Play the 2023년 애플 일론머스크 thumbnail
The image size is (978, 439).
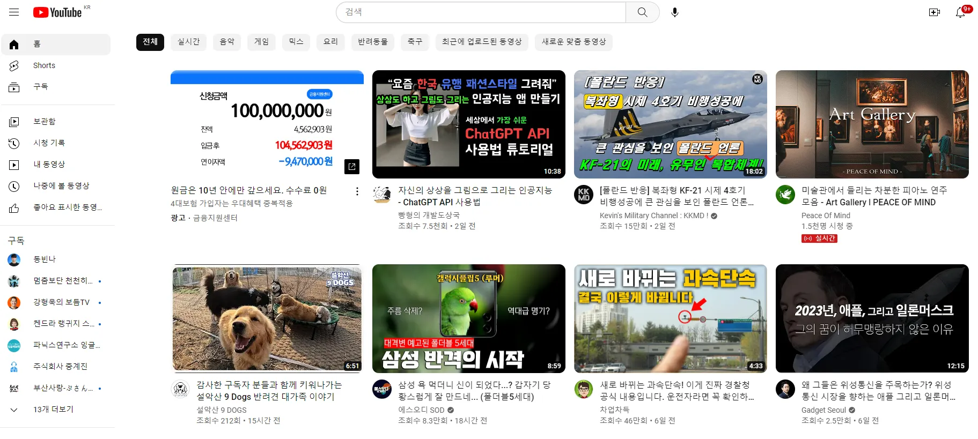[x=872, y=318]
